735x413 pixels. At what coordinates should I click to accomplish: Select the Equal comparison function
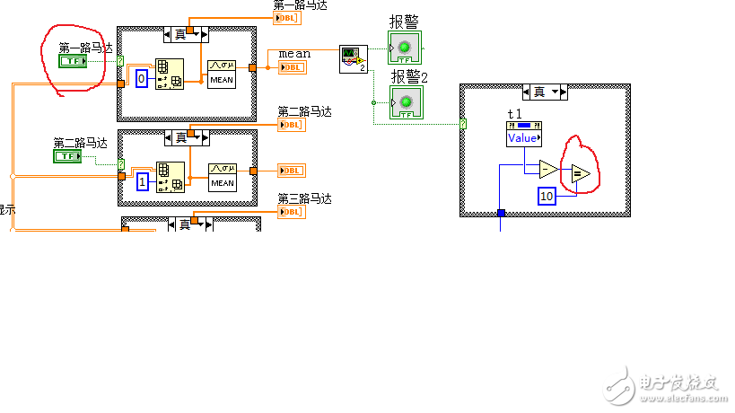pos(581,174)
